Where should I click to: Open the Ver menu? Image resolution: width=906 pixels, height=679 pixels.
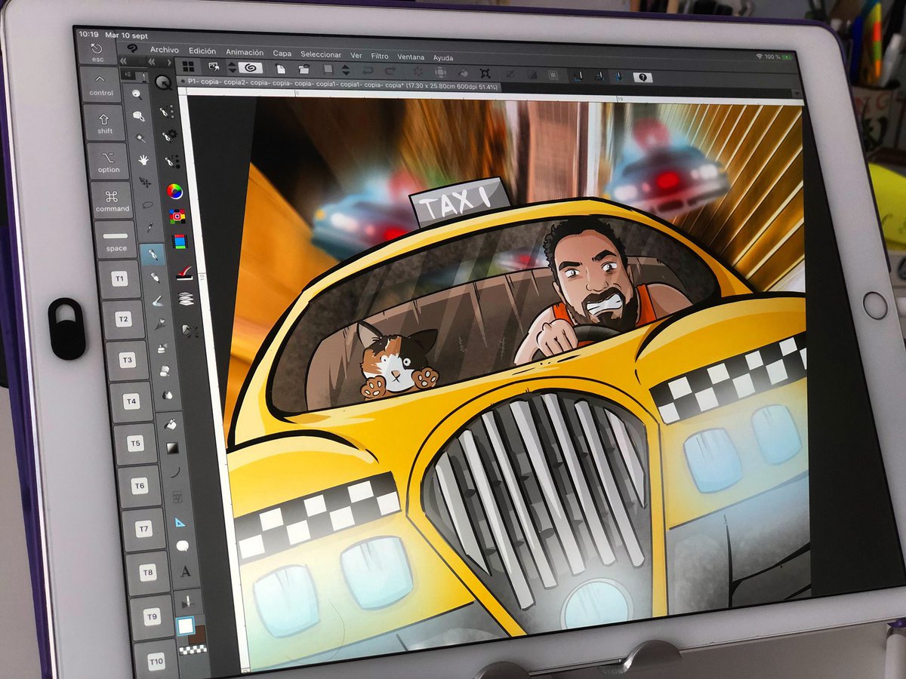pyautogui.click(x=356, y=55)
